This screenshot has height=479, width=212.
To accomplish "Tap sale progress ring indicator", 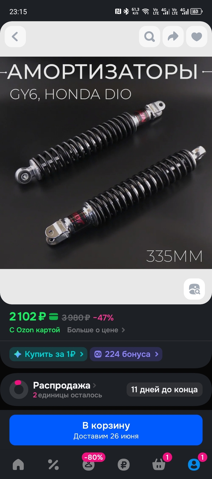I will 19,389.
